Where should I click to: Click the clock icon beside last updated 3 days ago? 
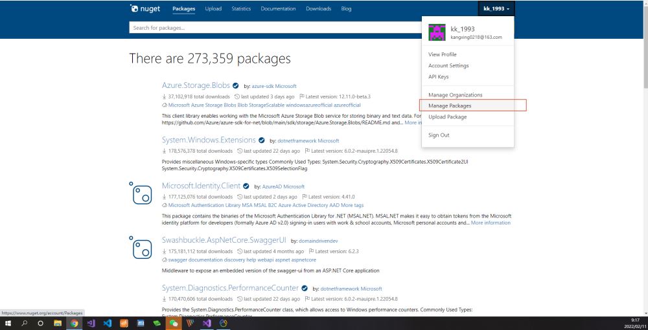(237, 96)
